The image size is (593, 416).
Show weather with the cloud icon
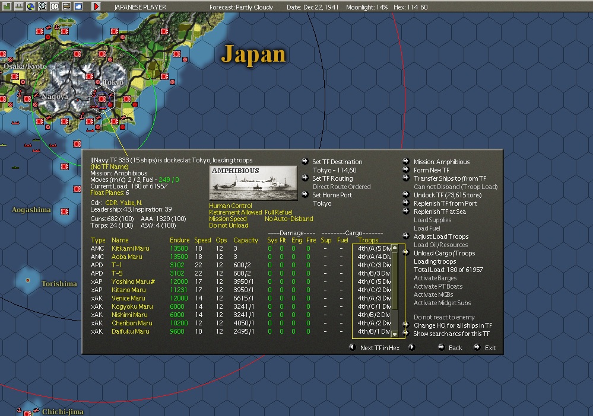[78, 6]
